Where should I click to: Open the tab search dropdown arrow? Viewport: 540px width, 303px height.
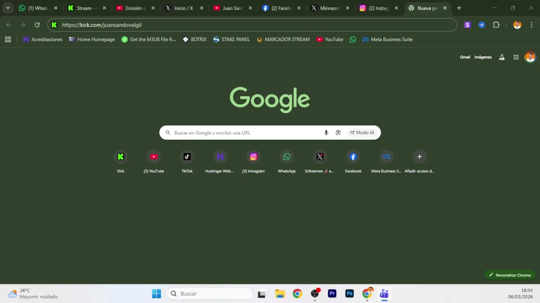[8, 8]
